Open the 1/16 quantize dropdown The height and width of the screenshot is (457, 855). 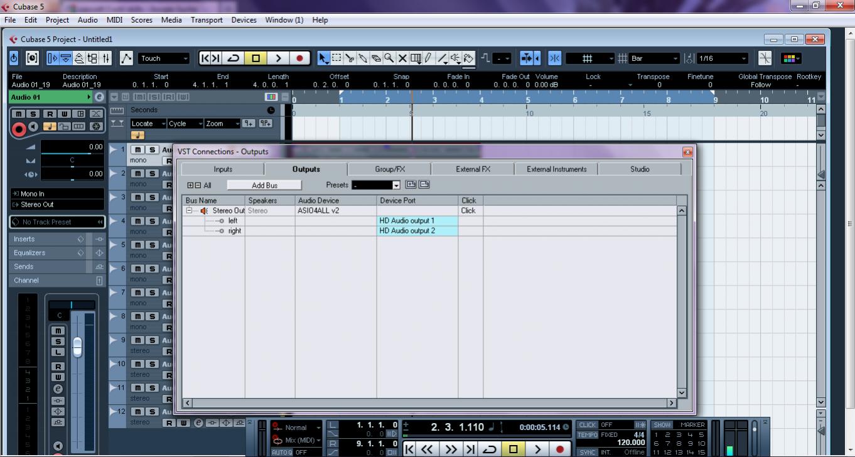click(x=722, y=58)
